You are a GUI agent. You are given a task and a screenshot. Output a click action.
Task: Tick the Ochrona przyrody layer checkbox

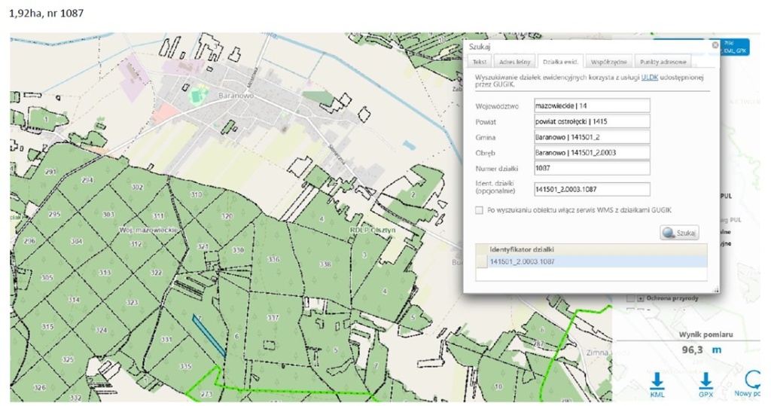click(631, 298)
